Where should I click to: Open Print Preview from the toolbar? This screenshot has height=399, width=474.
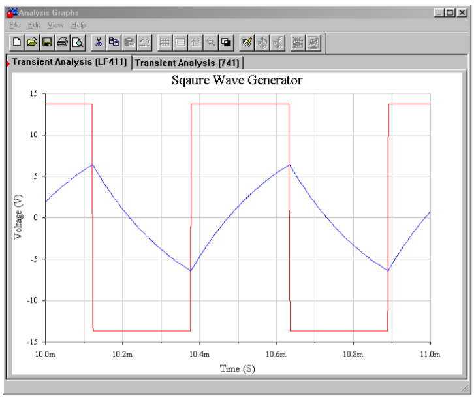tap(77, 42)
